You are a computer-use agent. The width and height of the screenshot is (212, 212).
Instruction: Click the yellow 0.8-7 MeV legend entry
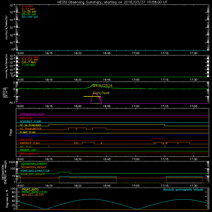(29, 62)
